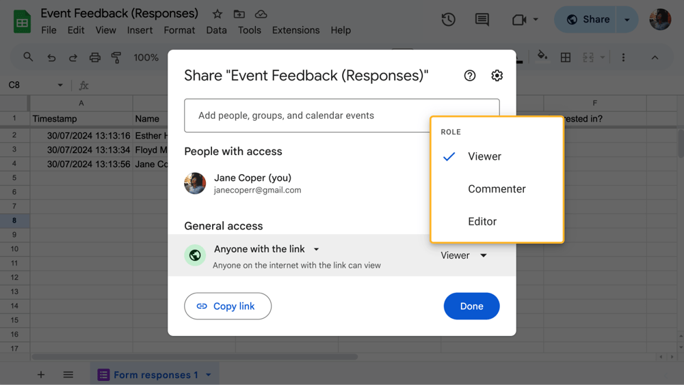The image size is (684, 385).
Task: Open version history clock icon
Action: 449,20
